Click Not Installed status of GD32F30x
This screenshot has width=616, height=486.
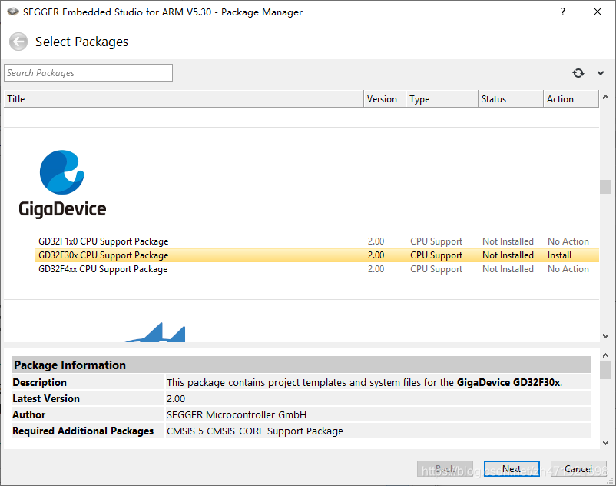[508, 255]
